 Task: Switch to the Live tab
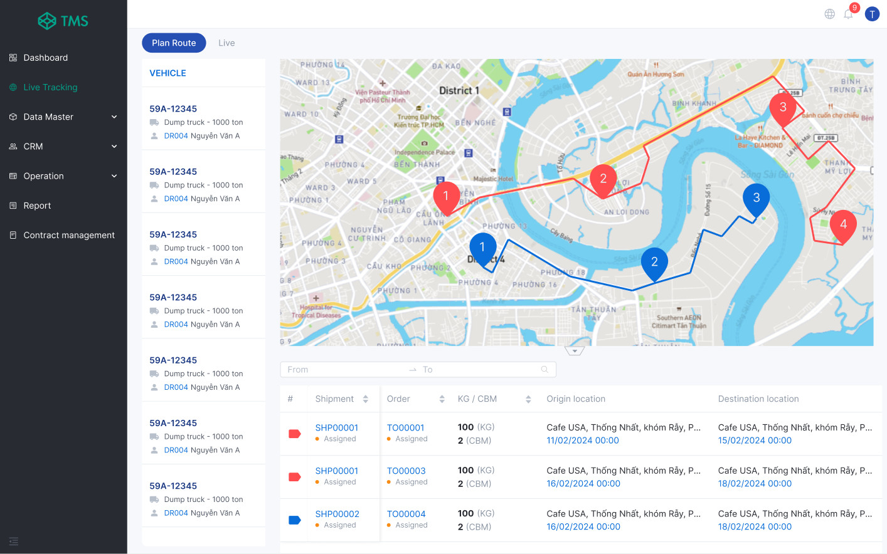tap(226, 43)
